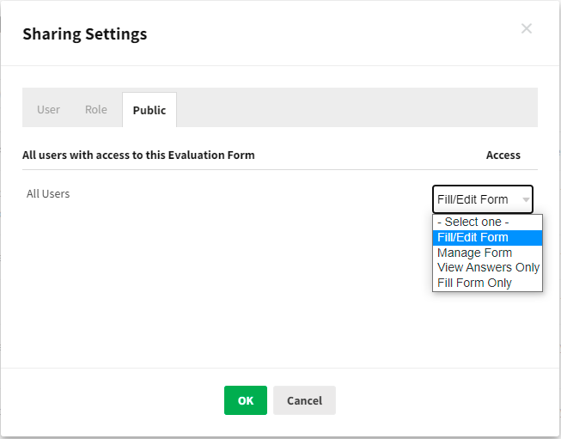Close the Sharing Settings dialog with X
The width and height of the screenshot is (561, 439).
click(527, 29)
